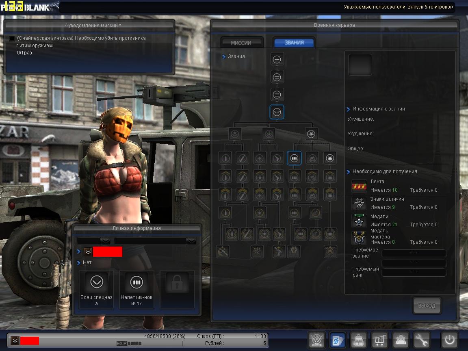Select the crosshair node with gold ring

259,213
